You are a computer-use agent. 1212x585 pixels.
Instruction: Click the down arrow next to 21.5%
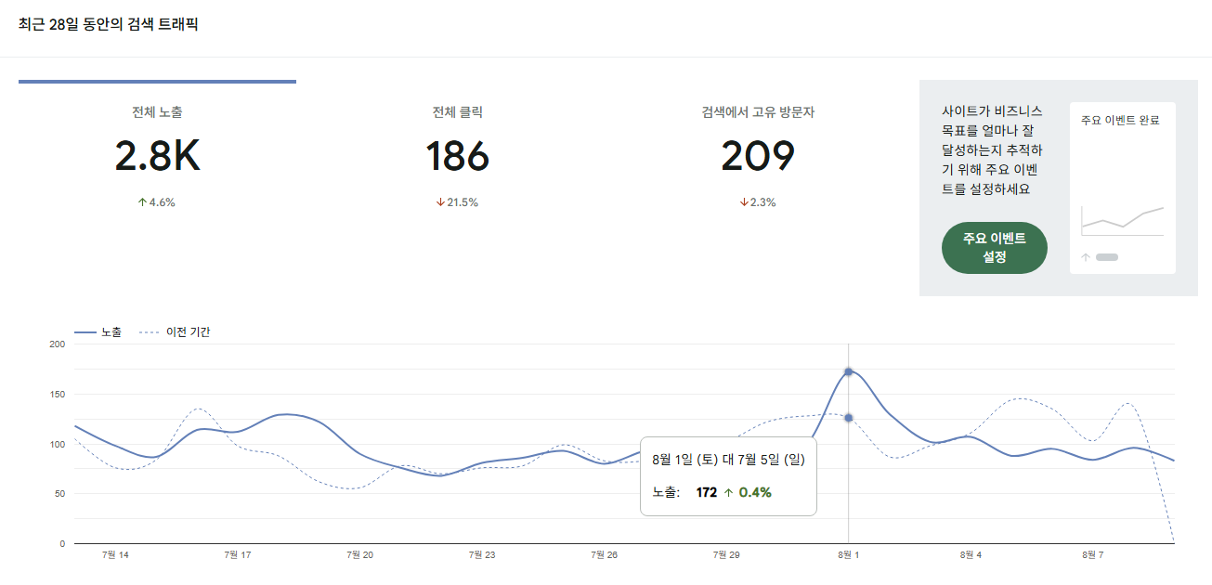click(440, 202)
